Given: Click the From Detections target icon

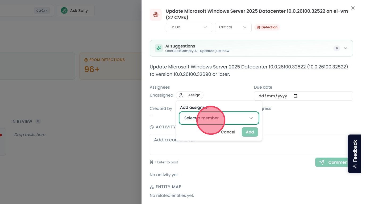Looking at the screenshot, I should [86, 60].
